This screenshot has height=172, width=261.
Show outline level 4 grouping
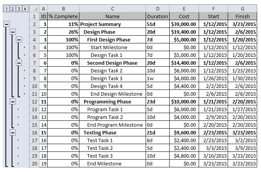(25, 9)
